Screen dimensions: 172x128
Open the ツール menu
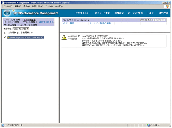coord(49,6)
